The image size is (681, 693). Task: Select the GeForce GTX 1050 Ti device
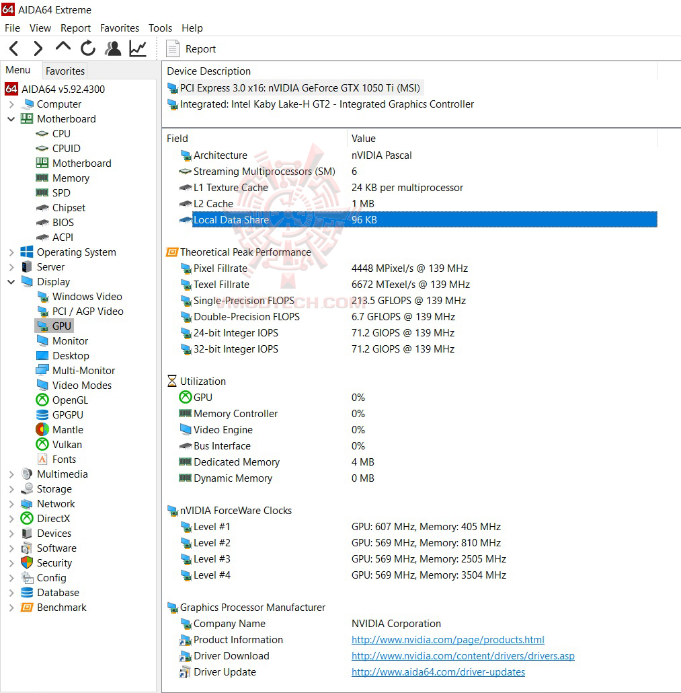pos(294,88)
